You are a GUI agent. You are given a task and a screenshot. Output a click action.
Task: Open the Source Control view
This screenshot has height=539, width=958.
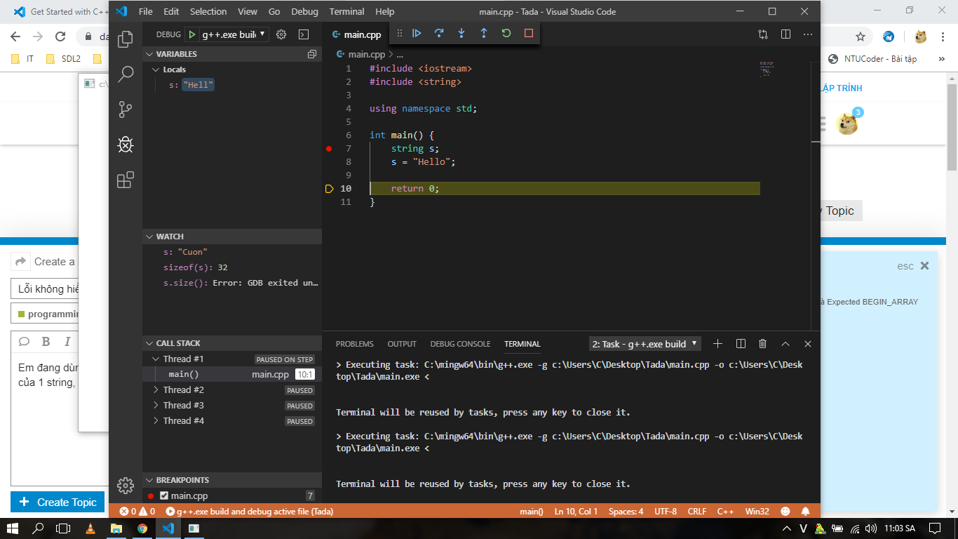click(x=126, y=109)
